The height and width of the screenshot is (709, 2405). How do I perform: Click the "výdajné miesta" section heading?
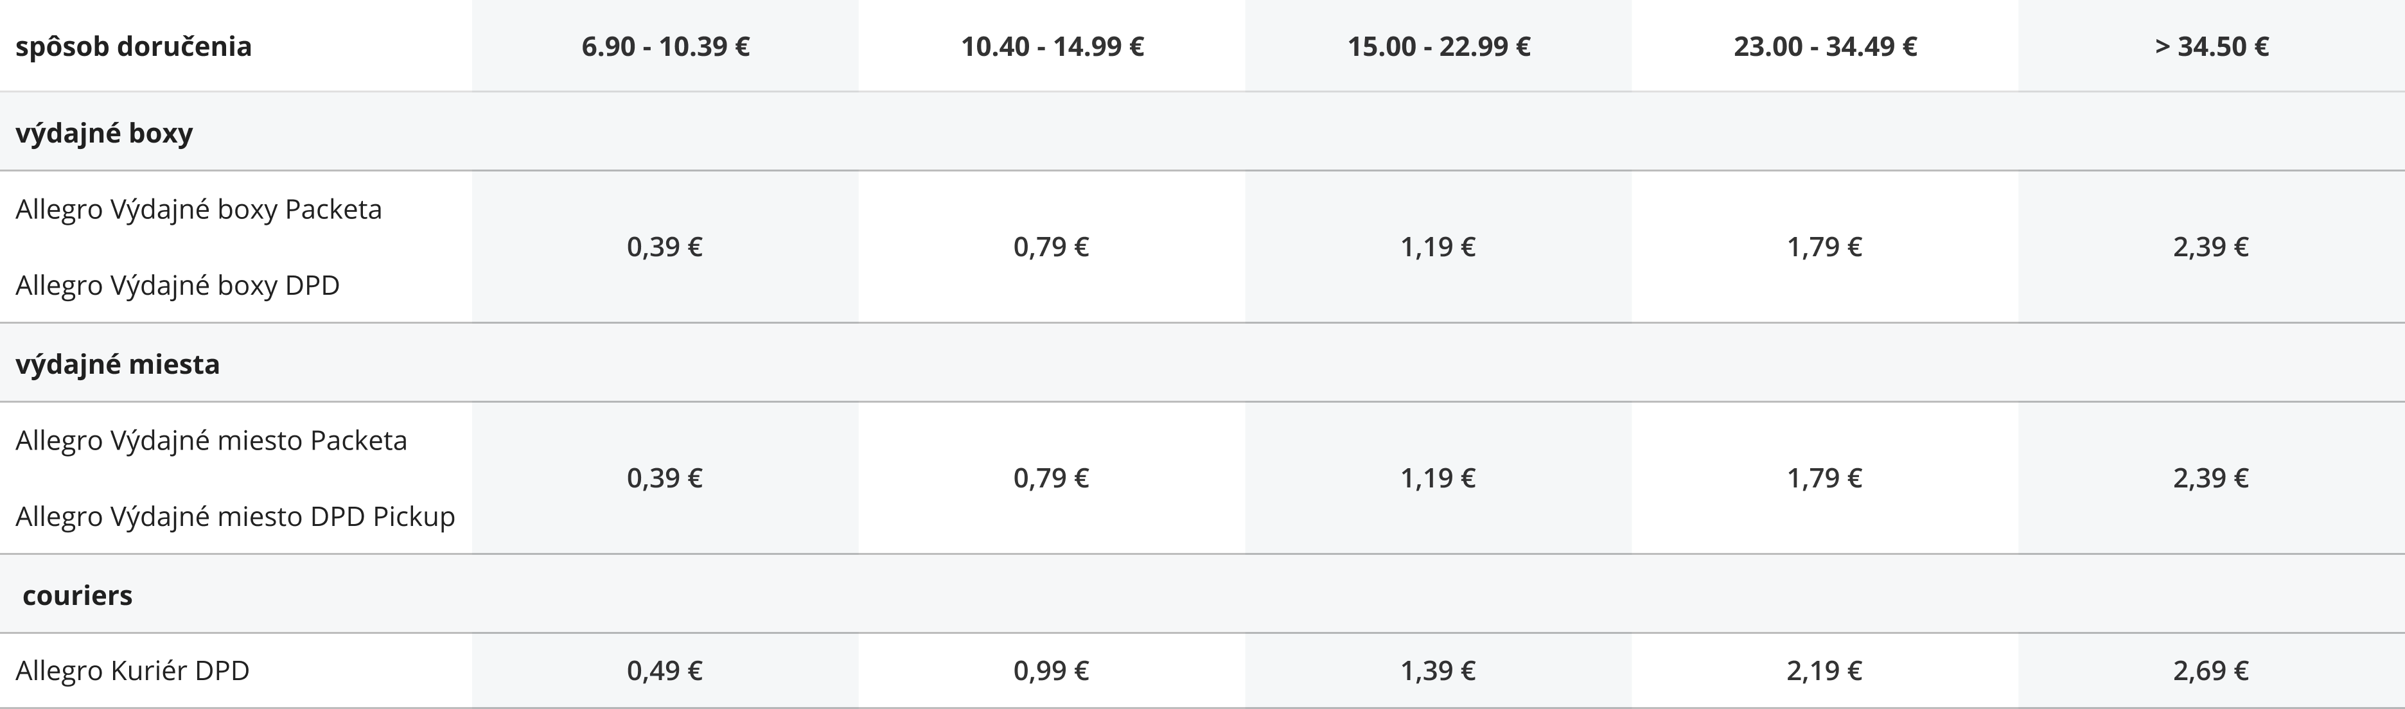(x=118, y=364)
